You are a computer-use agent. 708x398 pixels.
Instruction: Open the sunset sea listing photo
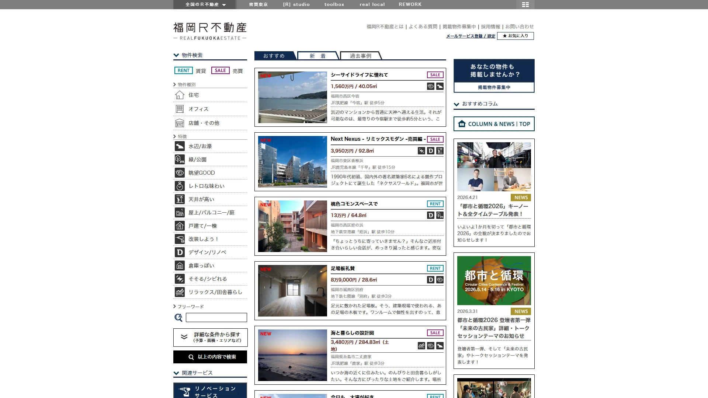pyautogui.click(x=292, y=355)
